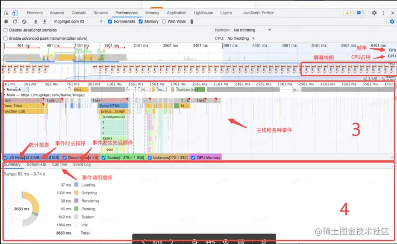
Task: Open capture settings blue gear
Action: tap(392, 22)
